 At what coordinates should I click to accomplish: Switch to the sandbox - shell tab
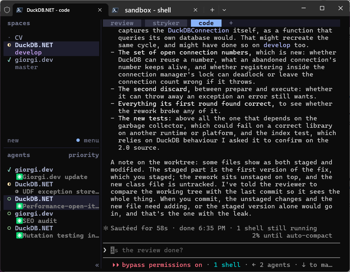(x=148, y=10)
